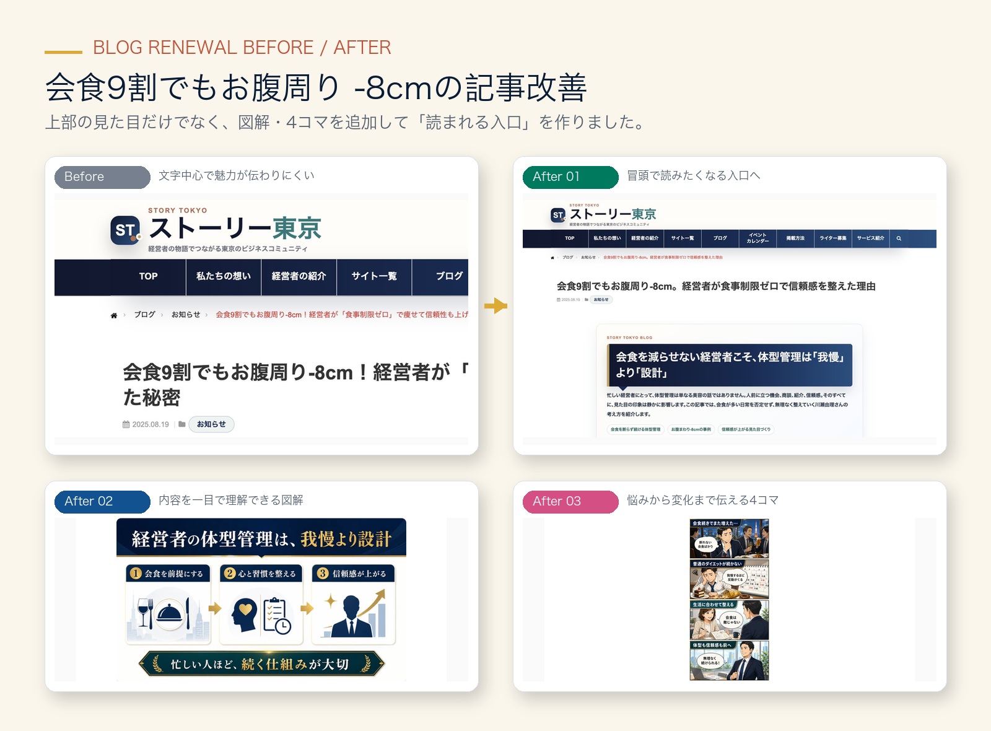Image resolution: width=991 pixels, height=731 pixels.
Task: Click infographic banner 忙しい人ほど、続く仕組みが大切
Action: [x=261, y=664]
